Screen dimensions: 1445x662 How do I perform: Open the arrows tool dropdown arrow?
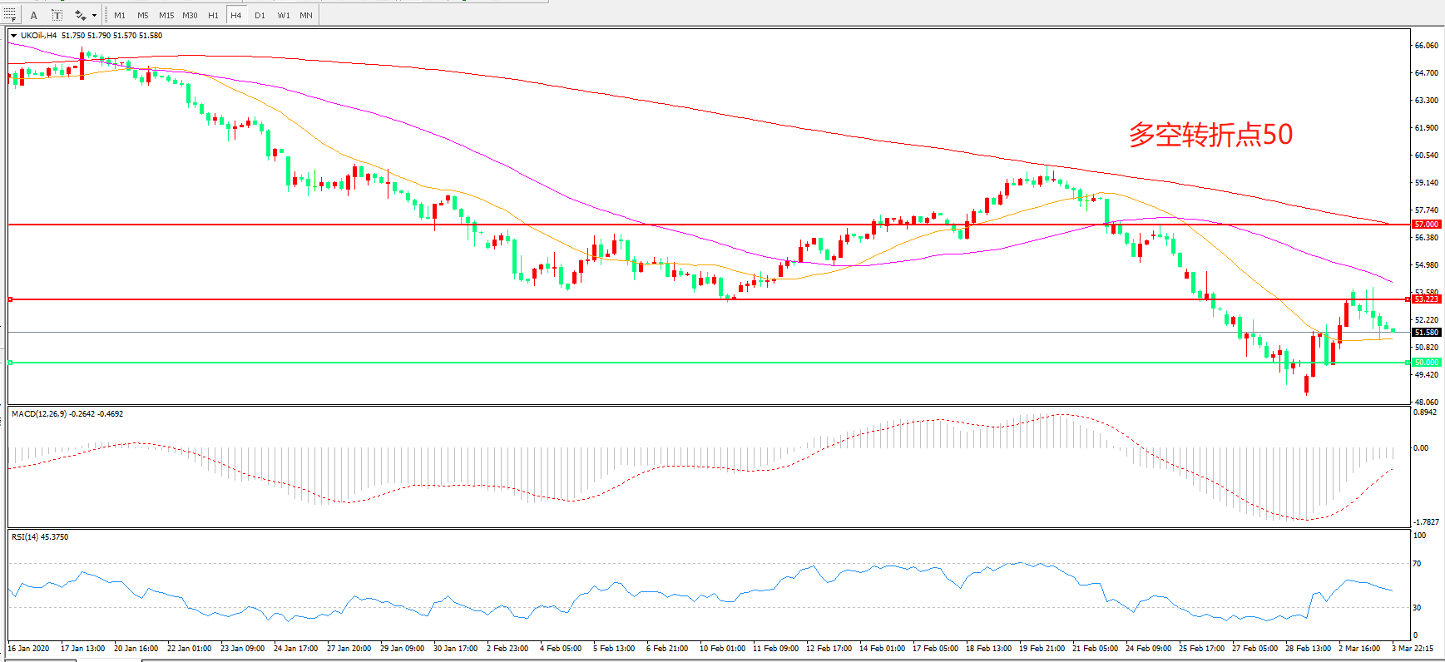click(94, 15)
